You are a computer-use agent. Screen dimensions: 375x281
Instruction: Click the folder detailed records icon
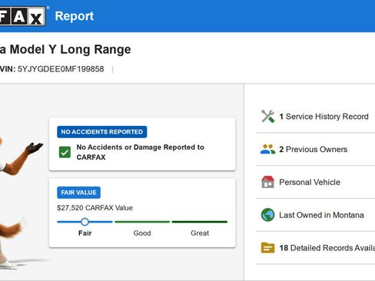tap(267, 248)
